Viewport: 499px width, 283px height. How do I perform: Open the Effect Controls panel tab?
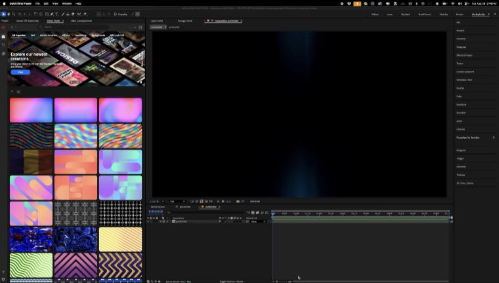pos(83,21)
